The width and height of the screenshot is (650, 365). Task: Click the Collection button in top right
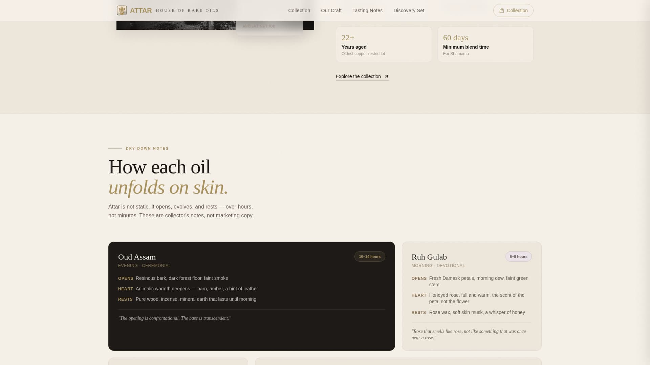pos(513,10)
